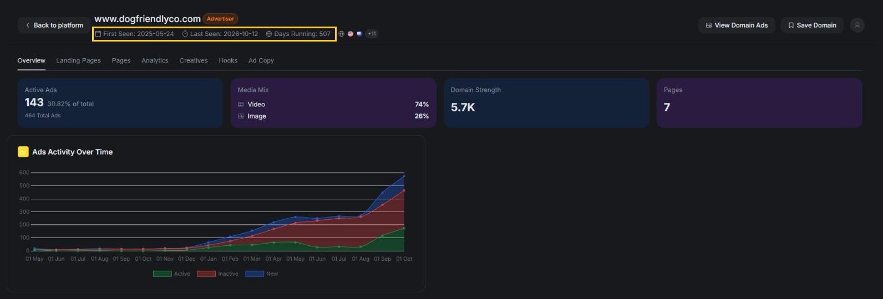Click the calendar icon beside First Seen
The height and width of the screenshot is (299, 883).
coord(98,34)
